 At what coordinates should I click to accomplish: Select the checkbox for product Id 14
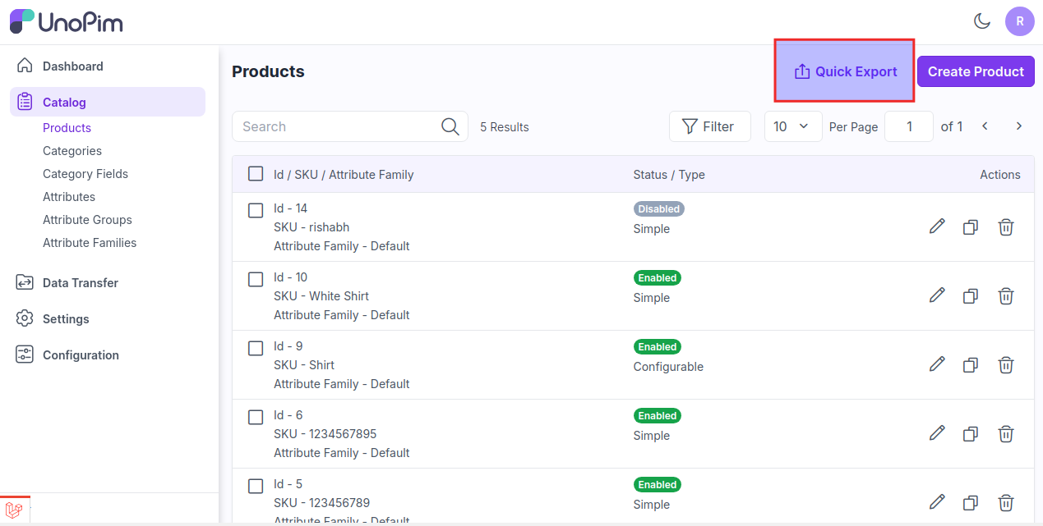tap(256, 210)
